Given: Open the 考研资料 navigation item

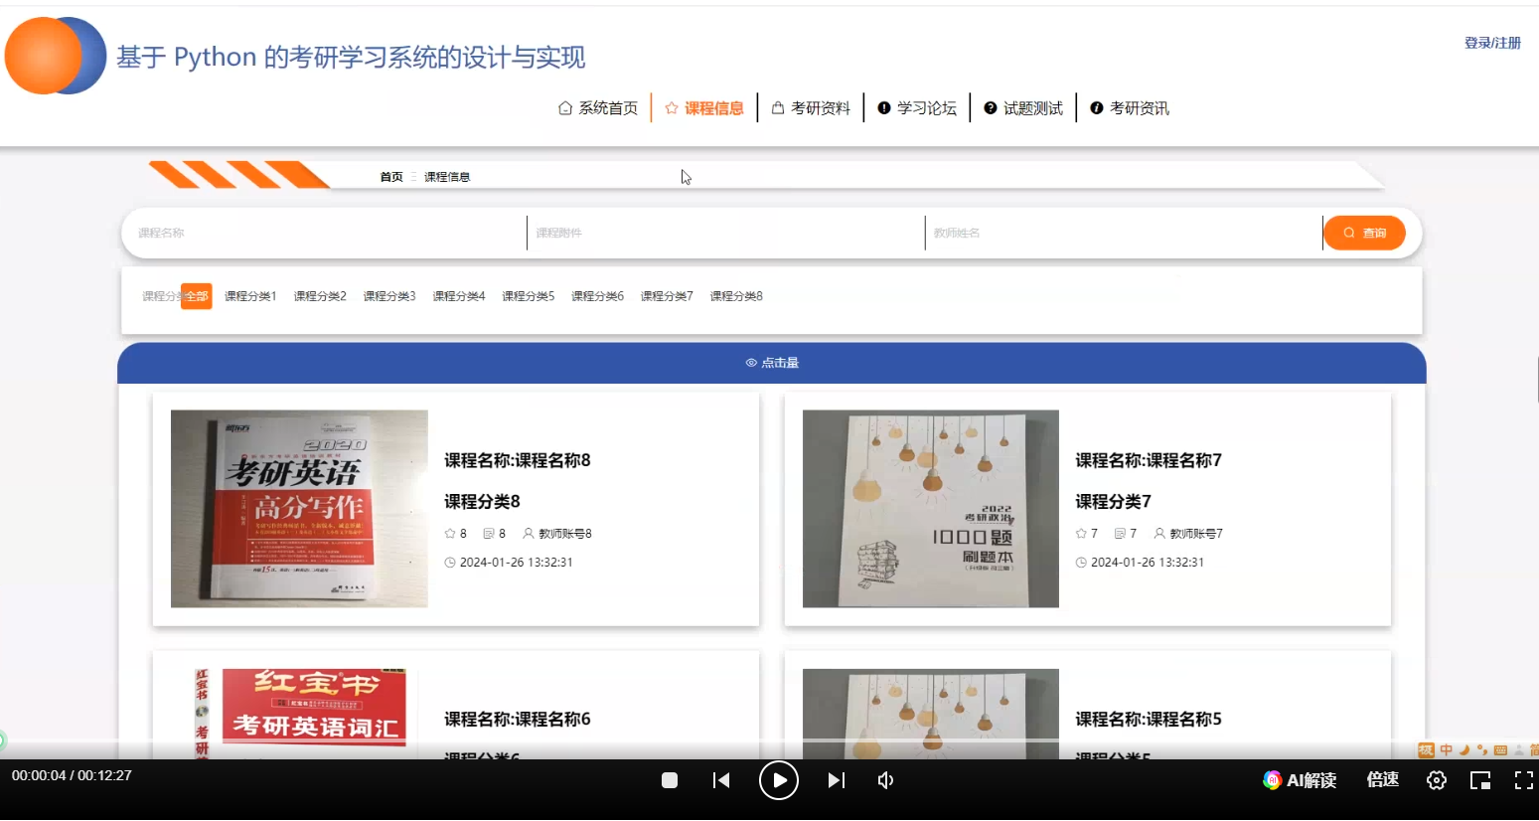Looking at the screenshot, I should [811, 108].
